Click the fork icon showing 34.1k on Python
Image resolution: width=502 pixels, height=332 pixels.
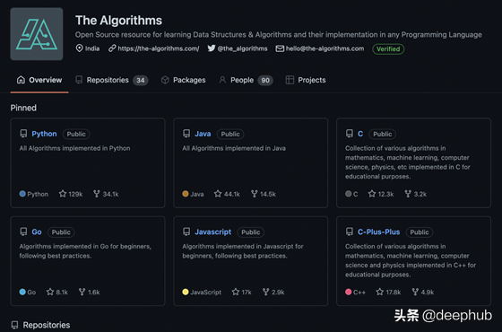(x=97, y=194)
